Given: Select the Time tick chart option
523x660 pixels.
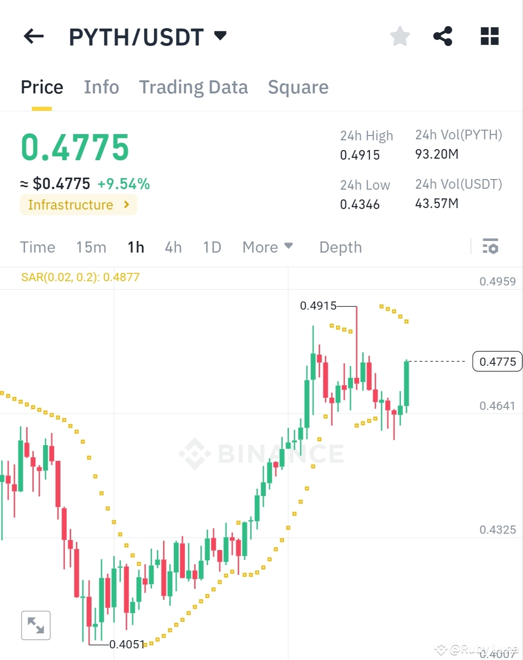Looking at the screenshot, I should (x=37, y=247).
